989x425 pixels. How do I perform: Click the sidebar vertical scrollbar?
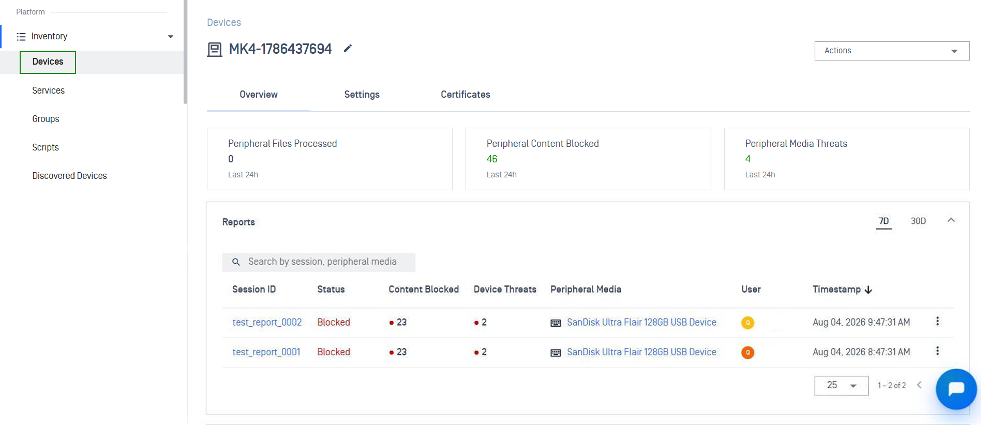pos(185,52)
